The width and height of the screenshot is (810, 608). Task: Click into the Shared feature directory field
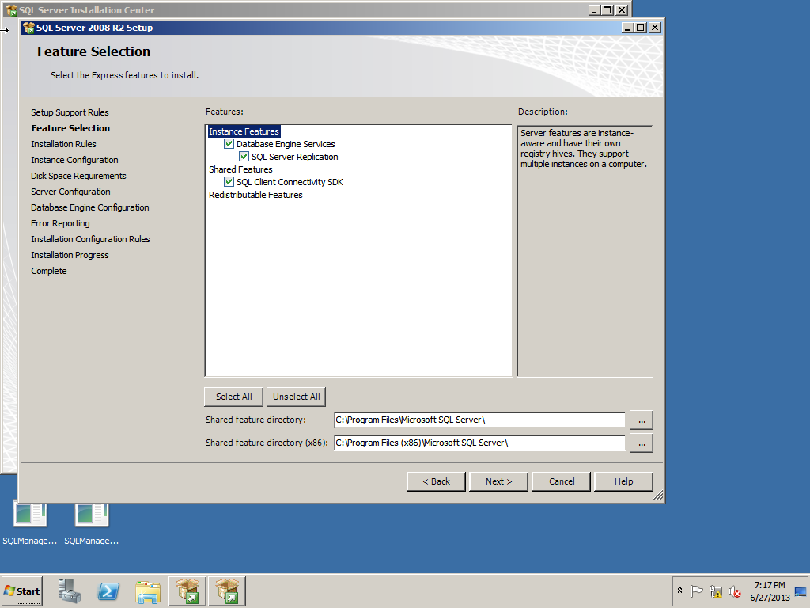pyautogui.click(x=480, y=420)
